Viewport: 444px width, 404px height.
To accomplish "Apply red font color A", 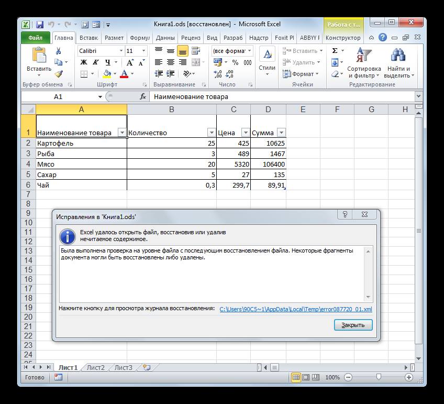I will pos(124,74).
